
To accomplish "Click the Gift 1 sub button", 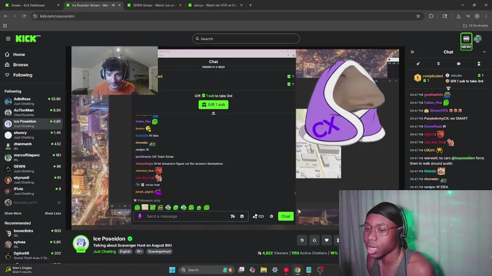I will [213, 105].
